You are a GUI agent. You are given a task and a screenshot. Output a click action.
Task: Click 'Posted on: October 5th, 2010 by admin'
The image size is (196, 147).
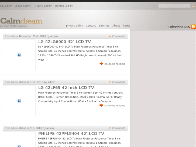coord(29,128)
